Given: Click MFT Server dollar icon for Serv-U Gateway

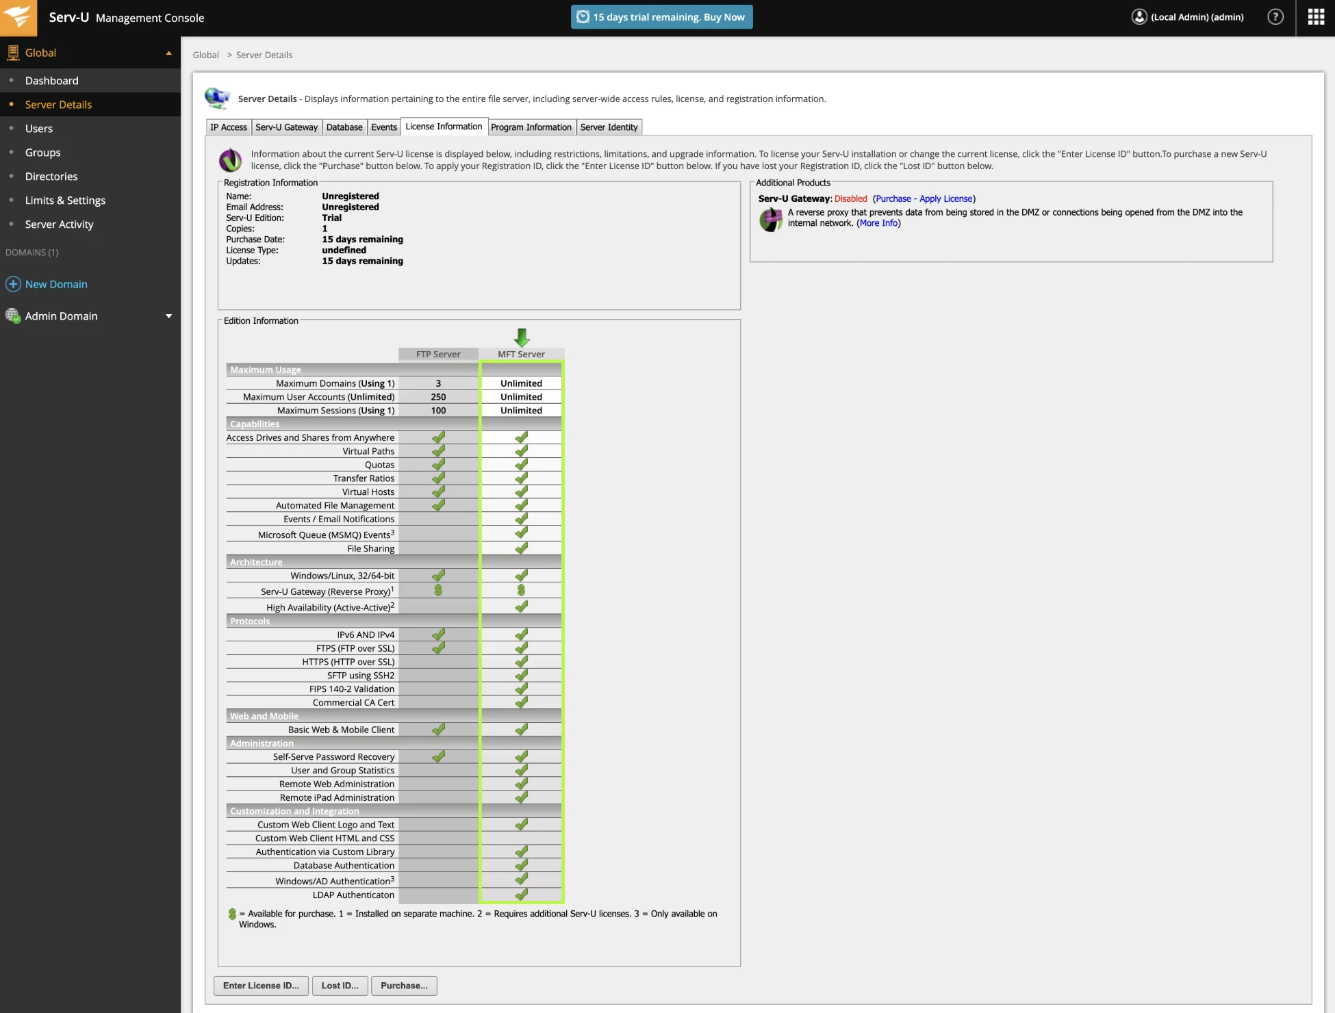Looking at the screenshot, I should point(521,590).
